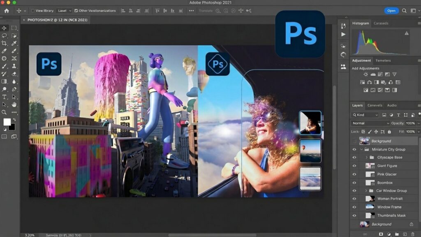Click the two-person panel icon
421x237 pixels.
tap(343, 67)
